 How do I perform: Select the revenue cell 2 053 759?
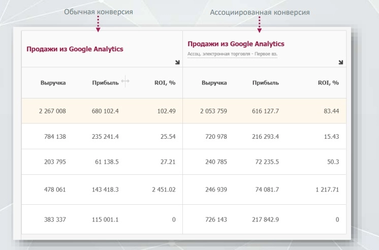pos(214,111)
